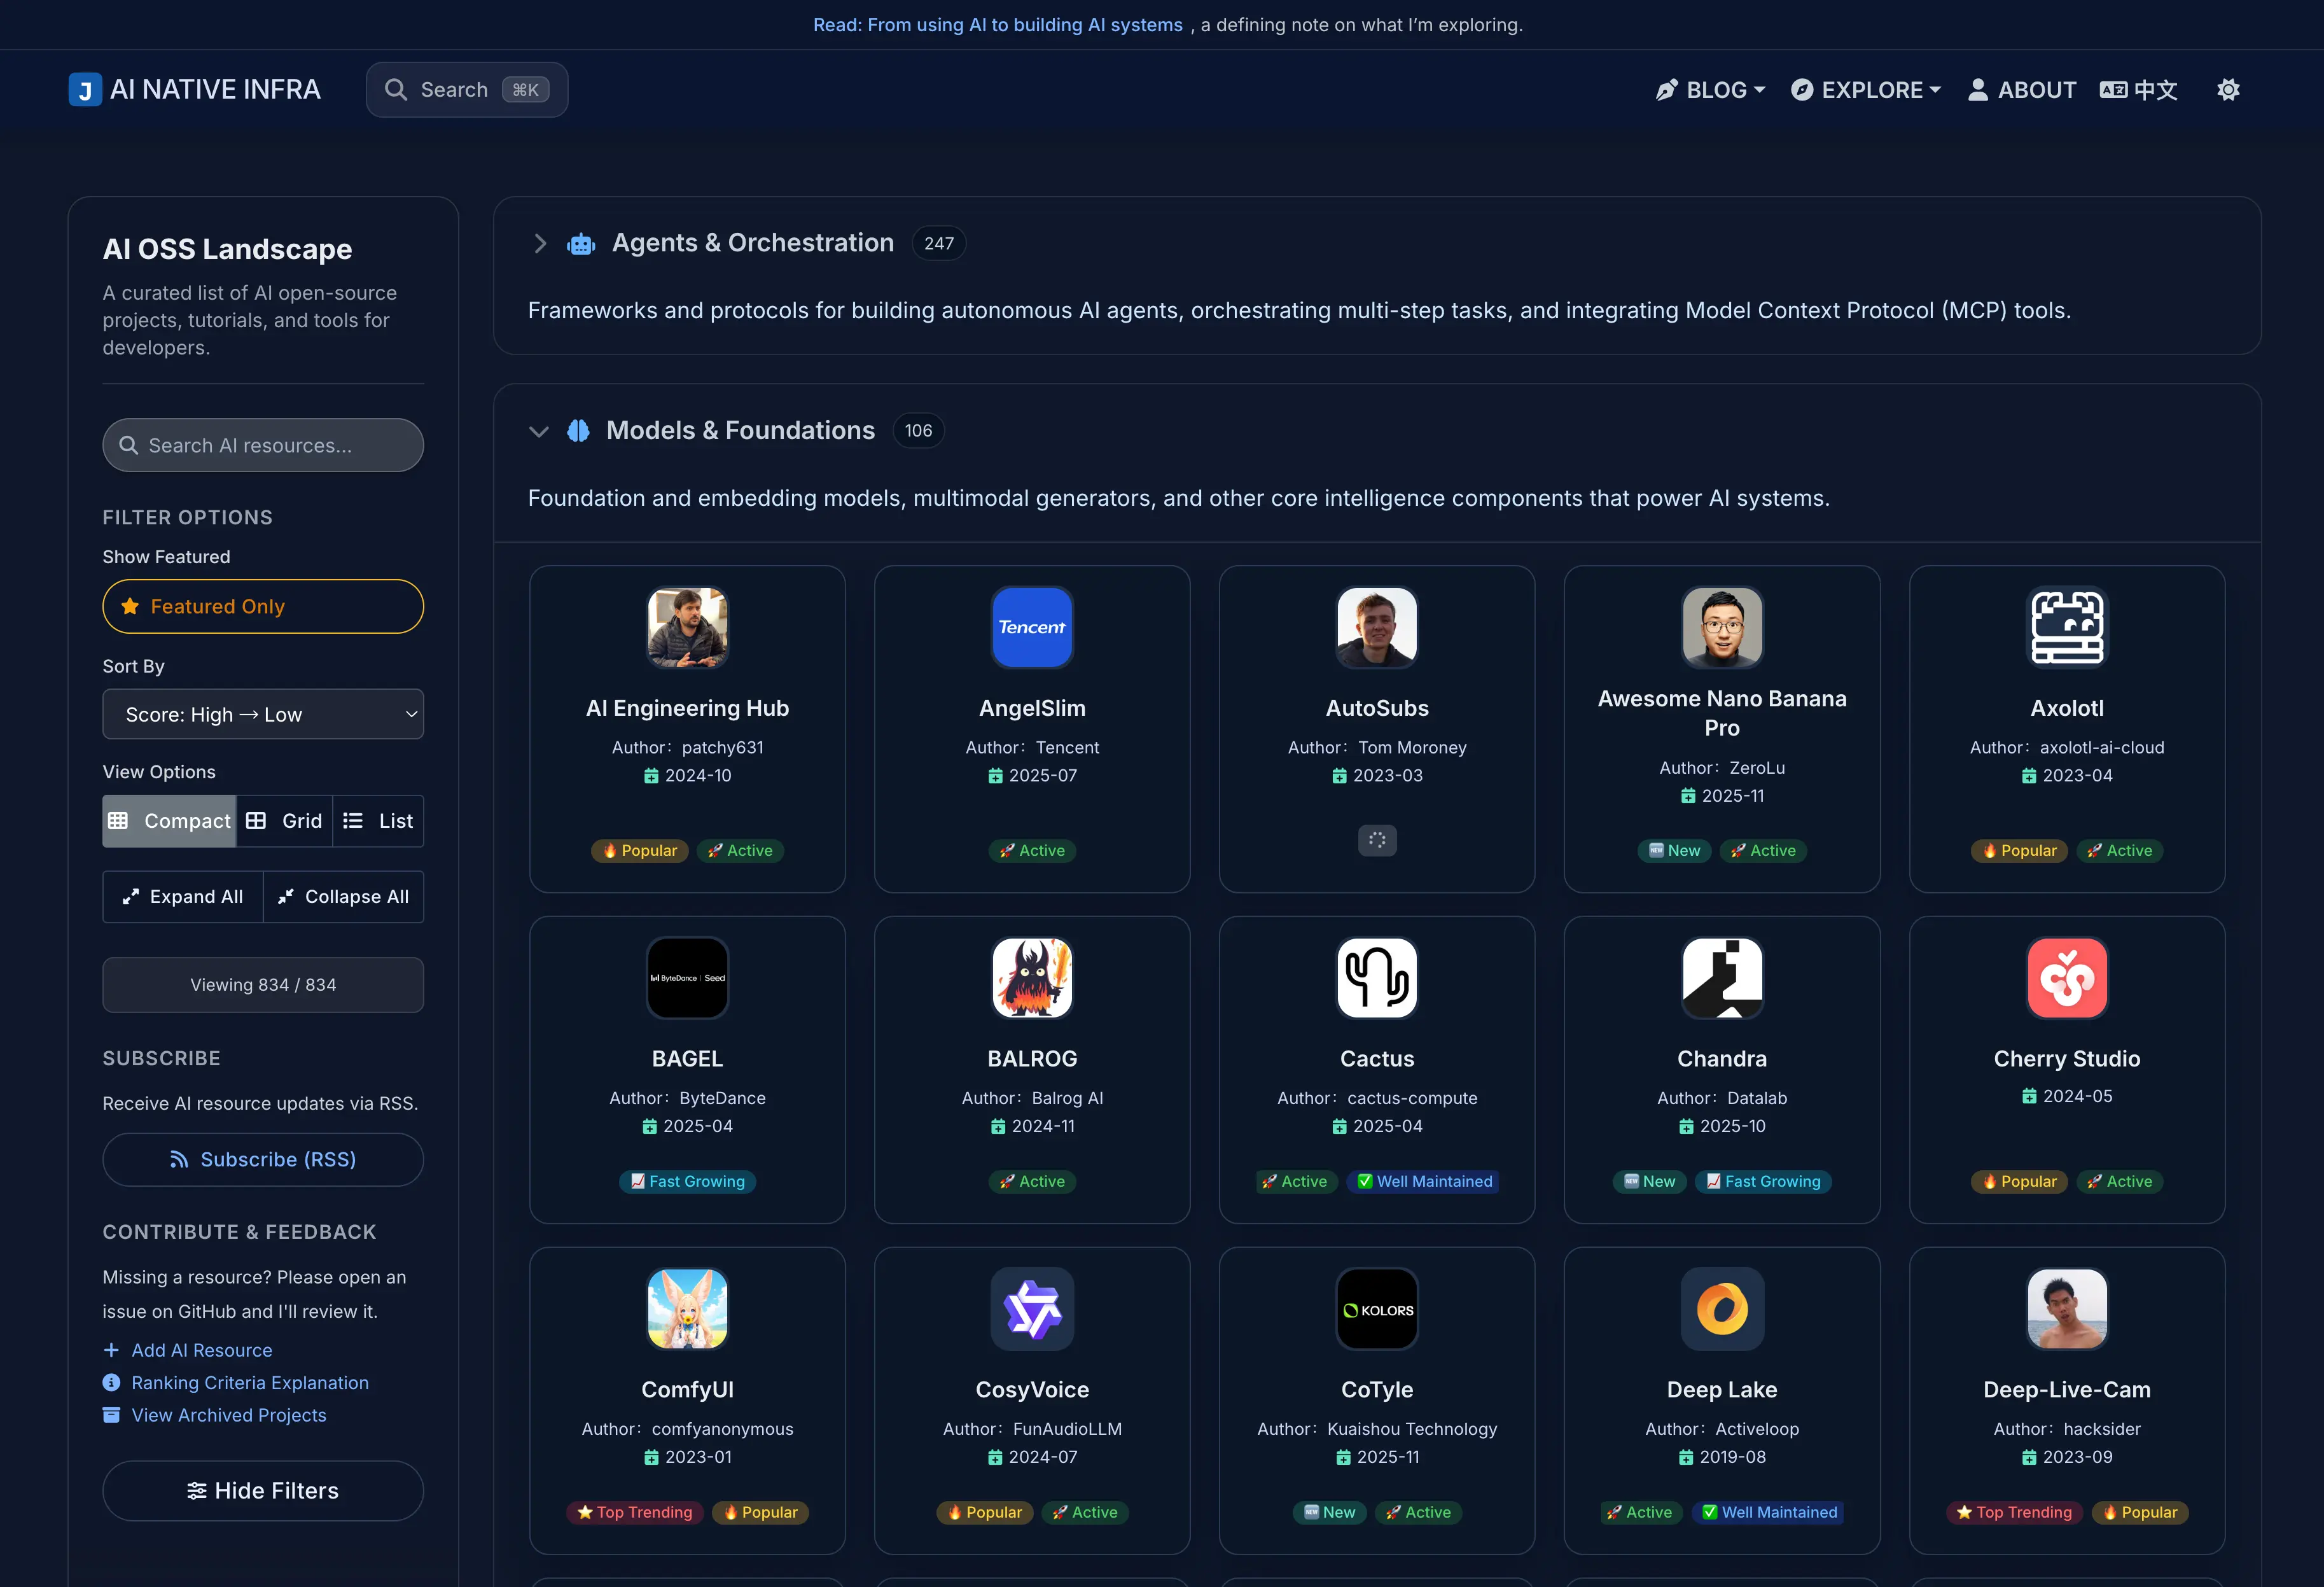This screenshot has width=2324, height=1587.
Task: Click the AI Native Infra logo icon
Action: coord(85,90)
